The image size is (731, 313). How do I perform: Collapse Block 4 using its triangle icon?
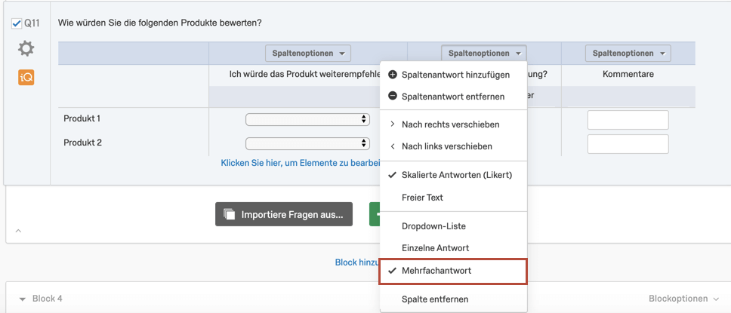point(22,299)
